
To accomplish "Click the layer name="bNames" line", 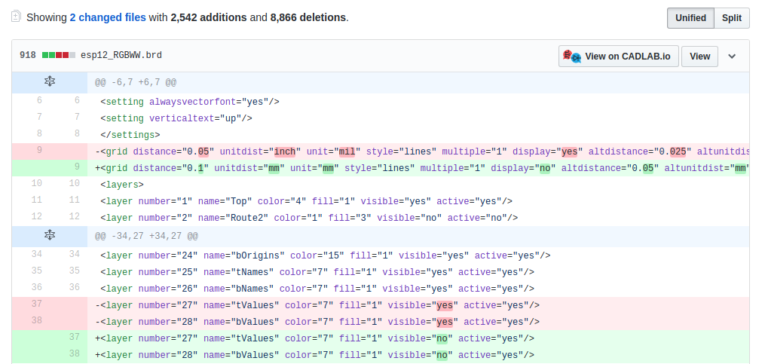I will tap(317, 289).
